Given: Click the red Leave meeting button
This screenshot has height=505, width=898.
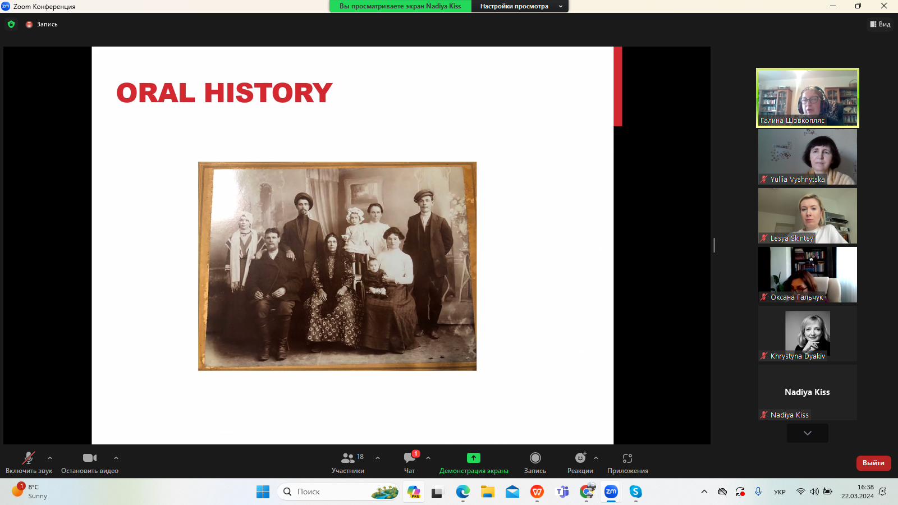Looking at the screenshot, I should (x=873, y=463).
